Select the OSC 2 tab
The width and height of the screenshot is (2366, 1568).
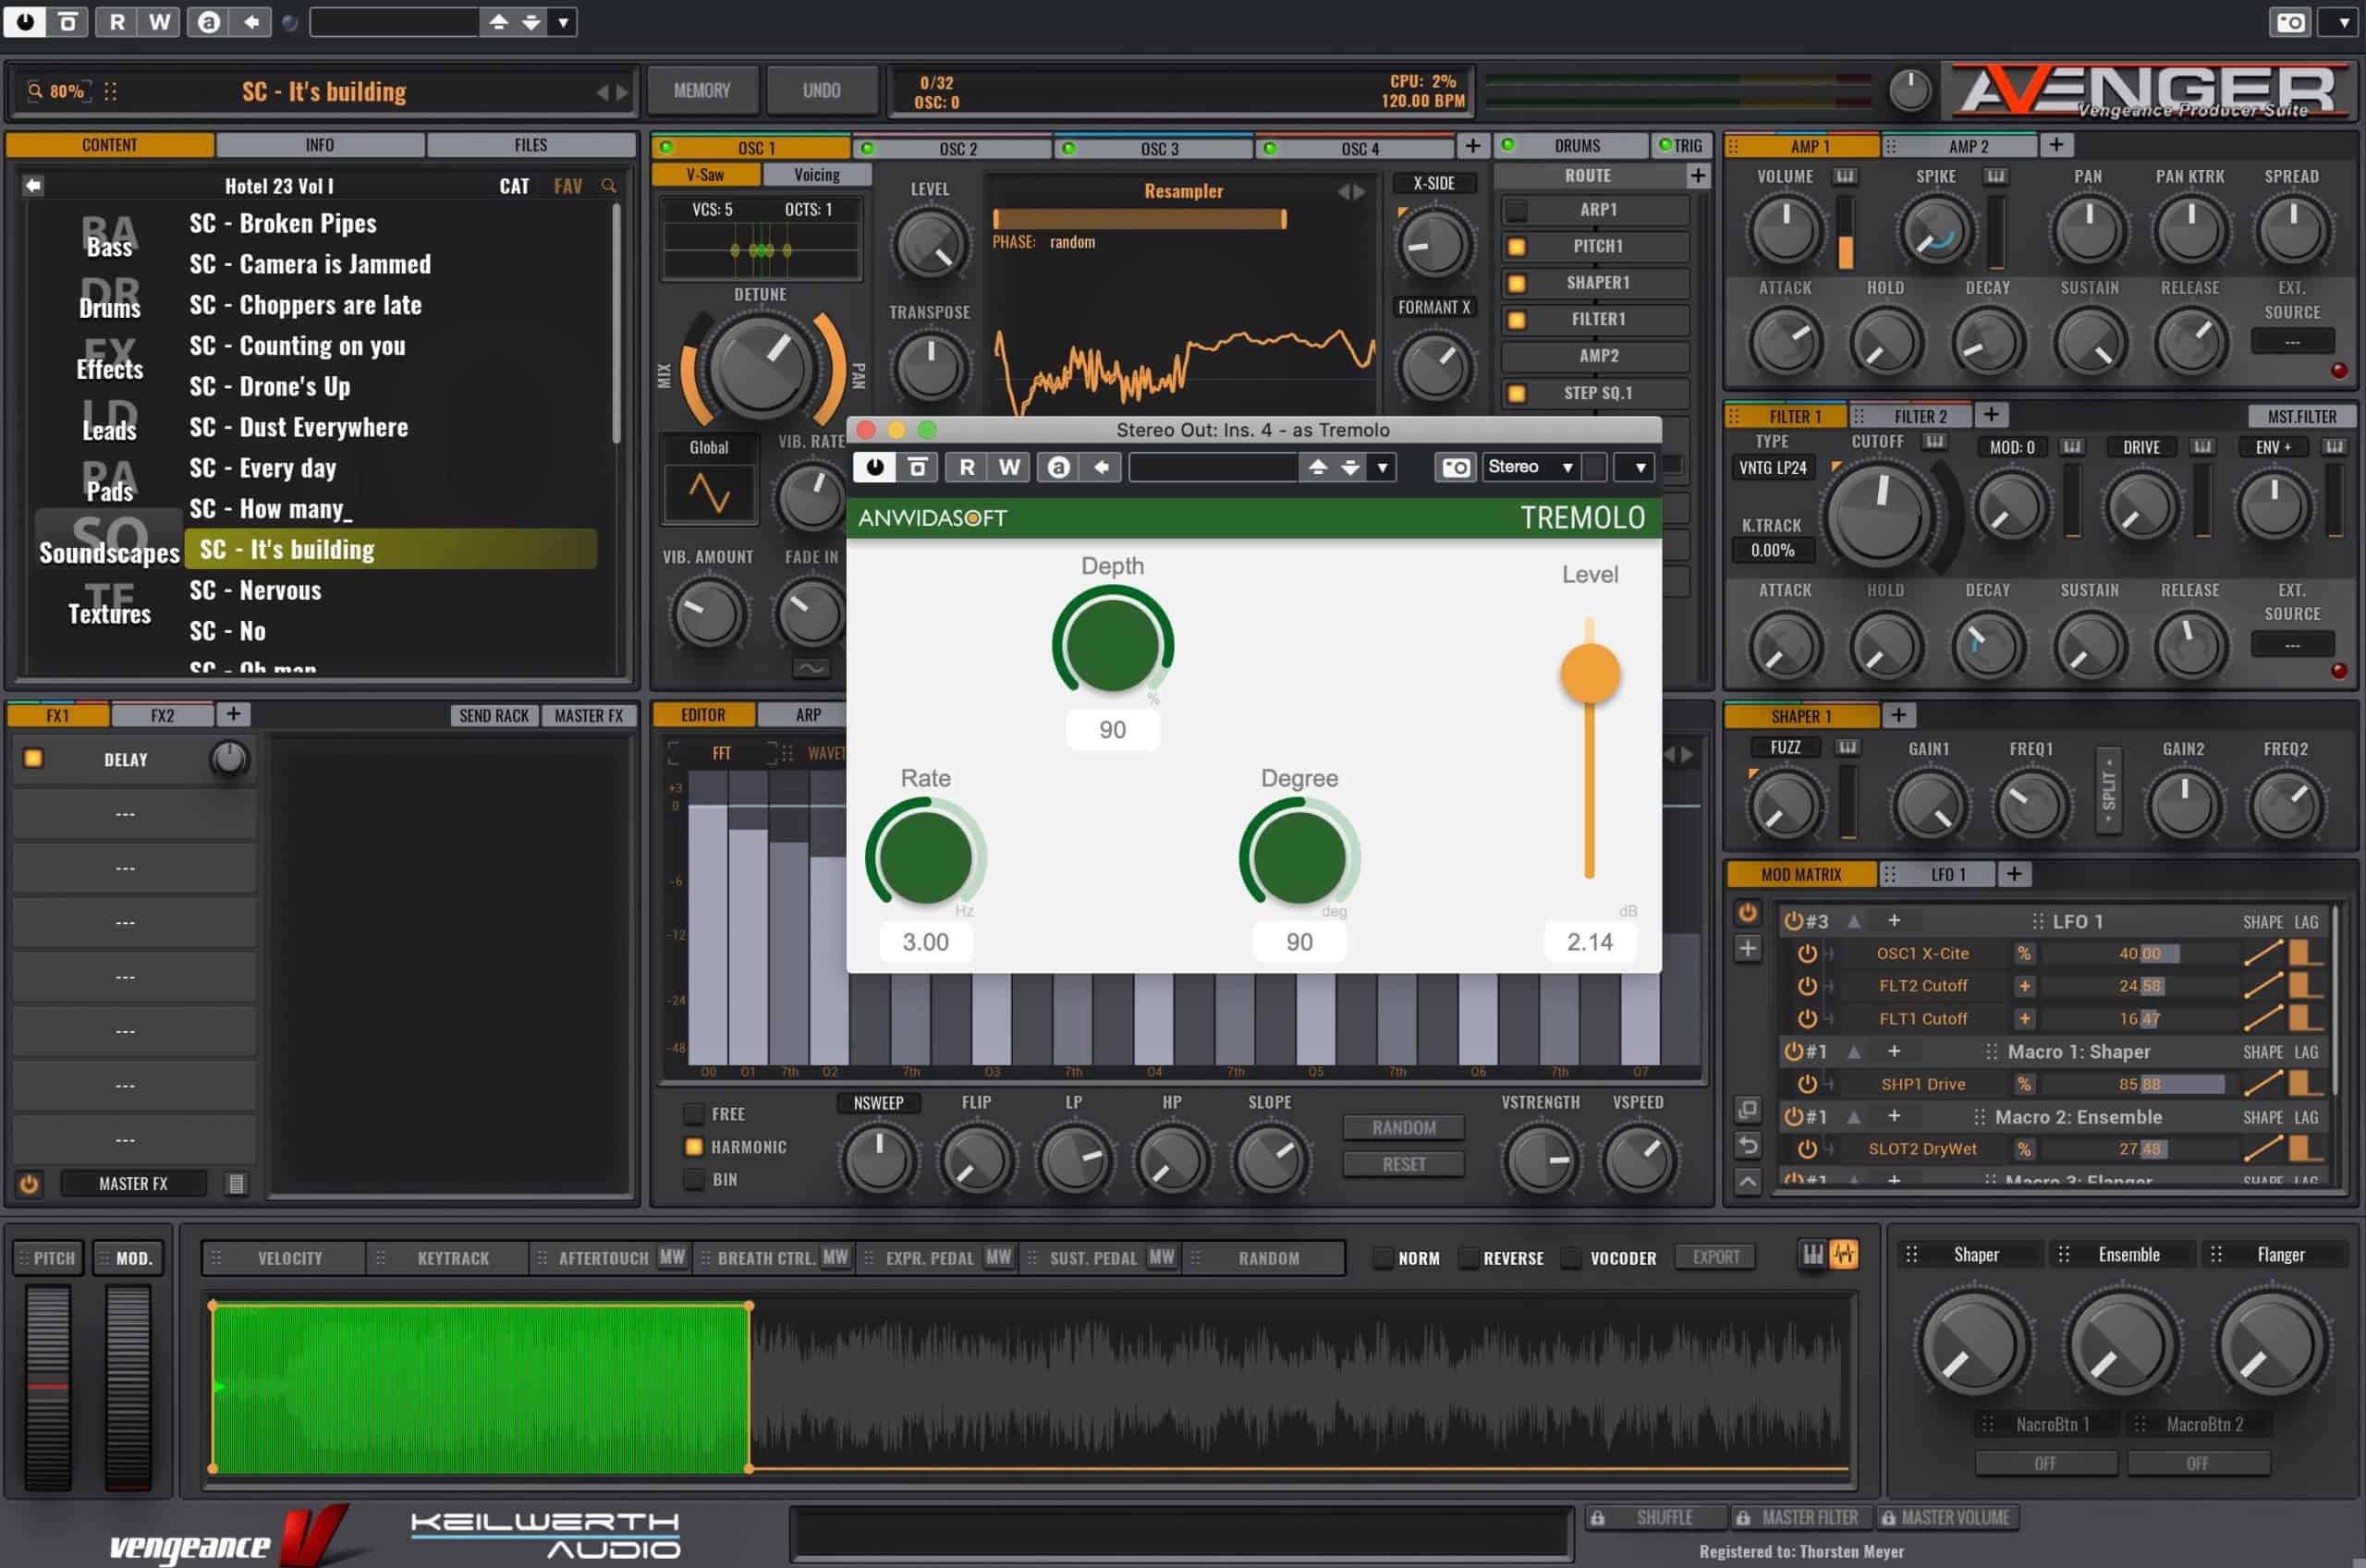(x=957, y=148)
